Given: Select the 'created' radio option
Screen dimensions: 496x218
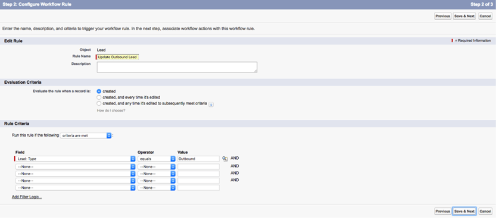Looking at the screenshot, I should (99, 91).
